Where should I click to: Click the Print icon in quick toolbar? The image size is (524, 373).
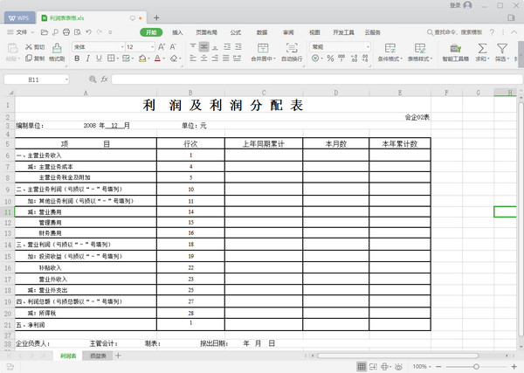pos(67,31)
